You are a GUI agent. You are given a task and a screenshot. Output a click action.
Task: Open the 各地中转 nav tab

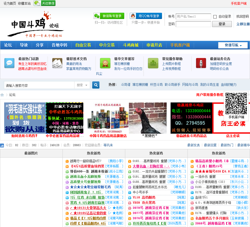(59, 45)
